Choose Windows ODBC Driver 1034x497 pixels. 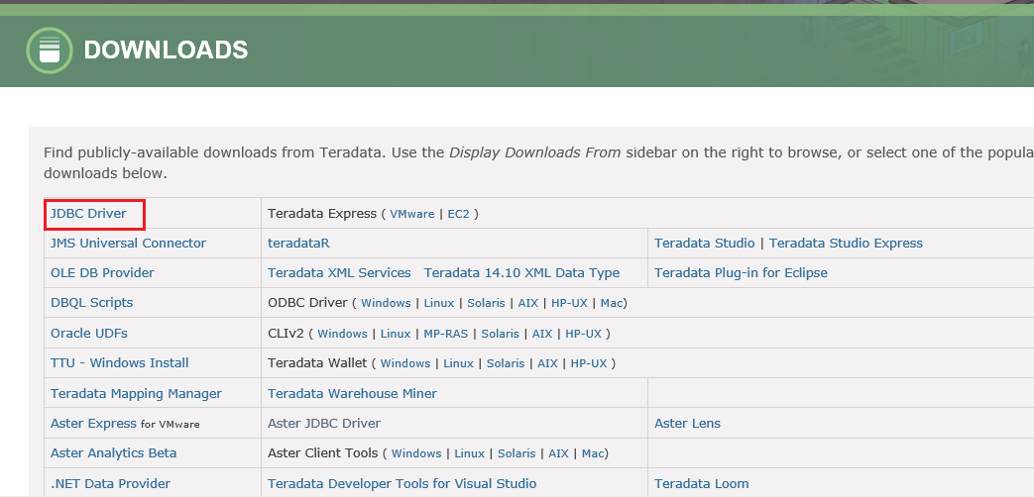[386, 304]
